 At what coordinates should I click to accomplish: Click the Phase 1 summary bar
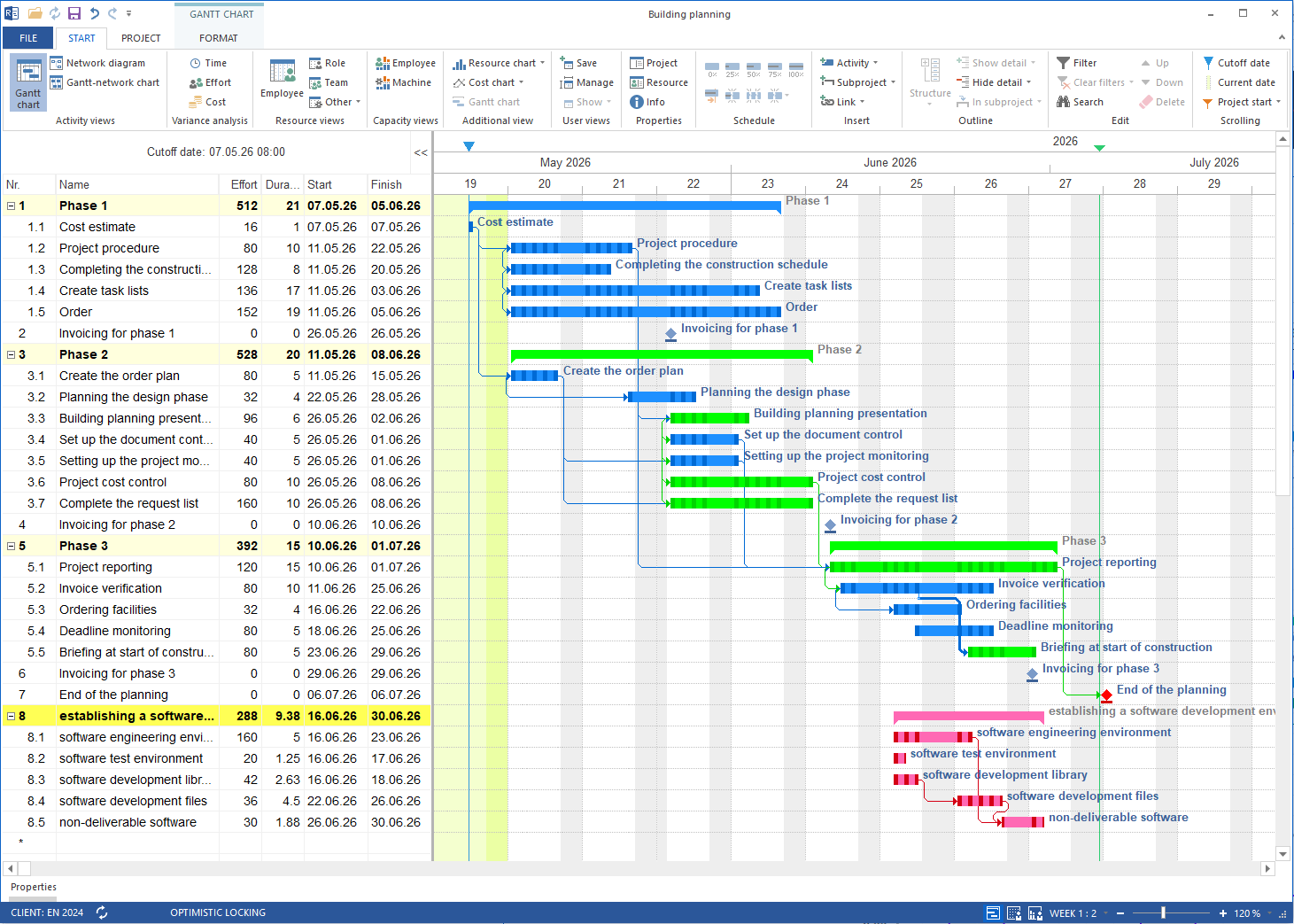624,206
